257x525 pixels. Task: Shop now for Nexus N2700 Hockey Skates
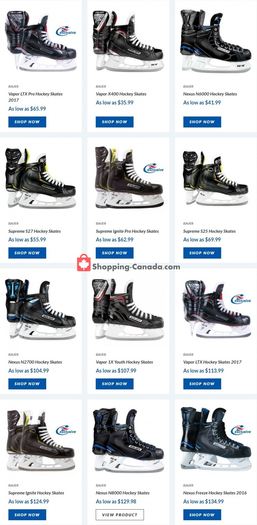point(27,384)
